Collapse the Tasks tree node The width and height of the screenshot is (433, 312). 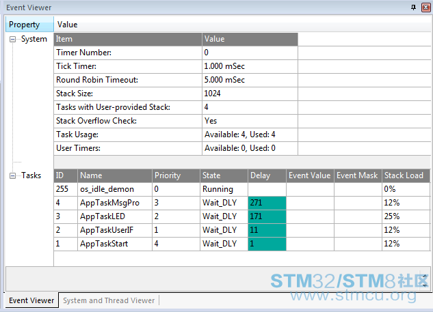point(12,175)
